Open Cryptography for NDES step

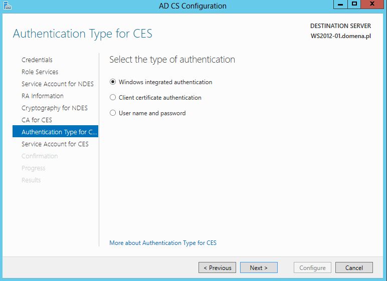pyautogui.click(x=55, y=108)
